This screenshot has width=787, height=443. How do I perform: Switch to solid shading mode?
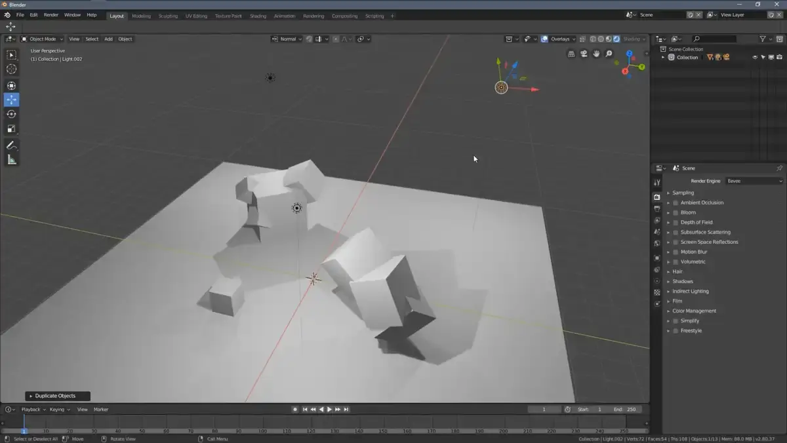[601, 39]
